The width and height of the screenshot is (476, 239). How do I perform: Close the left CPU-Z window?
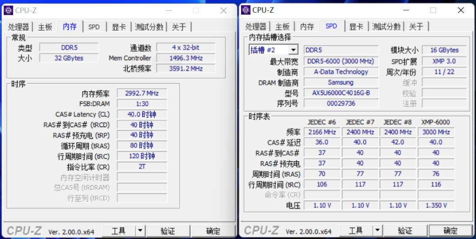pos(224,10)
